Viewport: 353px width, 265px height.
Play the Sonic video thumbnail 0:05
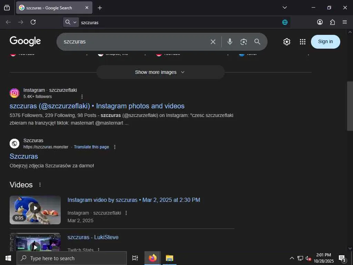35,210
